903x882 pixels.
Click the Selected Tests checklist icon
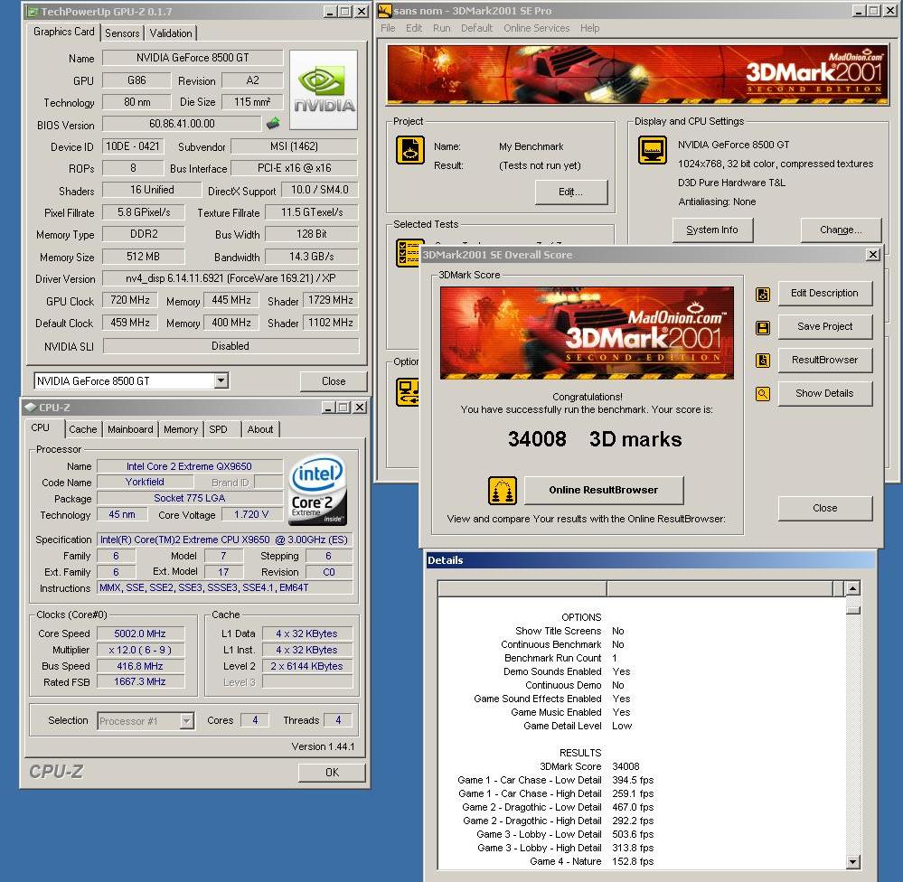408,253
